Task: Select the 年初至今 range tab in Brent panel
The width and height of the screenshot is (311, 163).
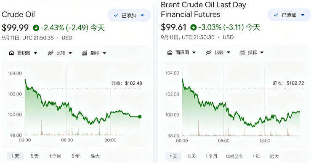Action: click(x=234, y=156)
